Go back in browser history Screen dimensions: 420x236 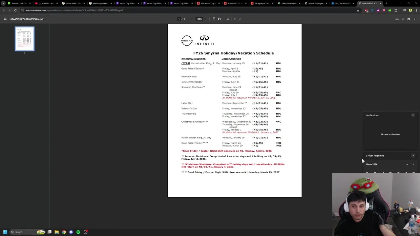coord(4,10)
